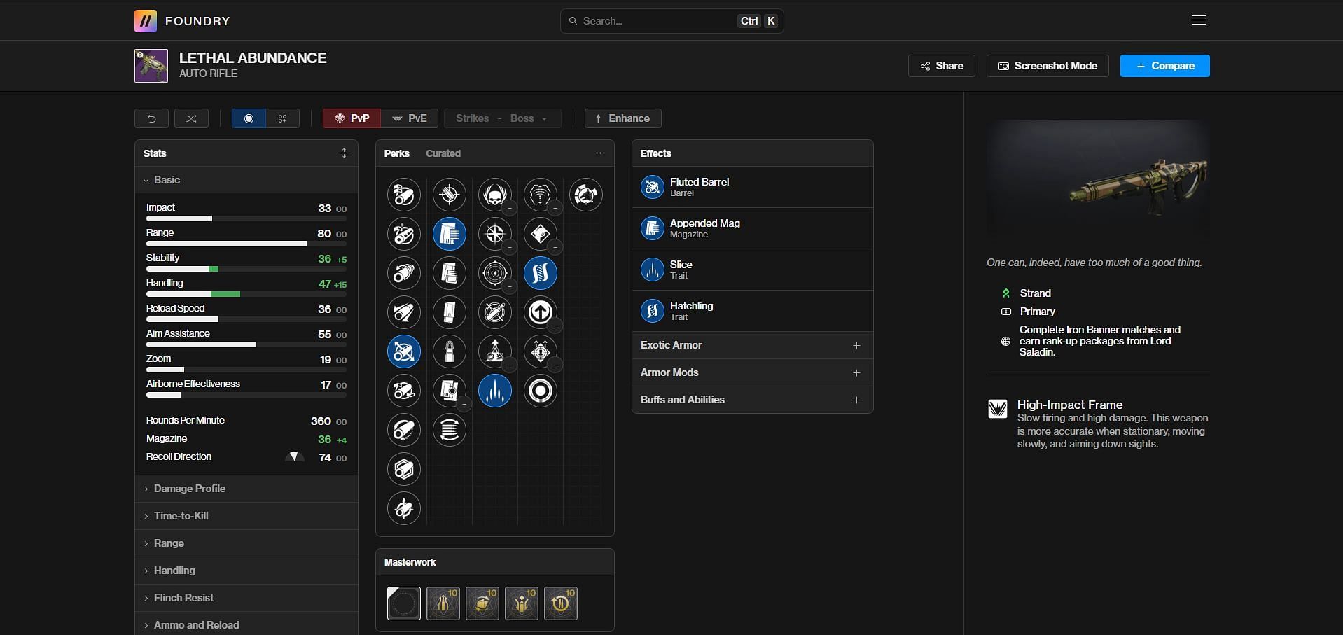Open the Perks tab
1343x635 pixels.
click(x=396, y=153)
